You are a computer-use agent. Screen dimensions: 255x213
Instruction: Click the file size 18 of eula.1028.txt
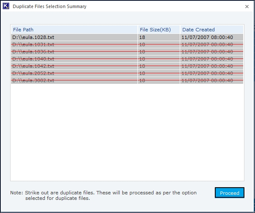(159, 37)
